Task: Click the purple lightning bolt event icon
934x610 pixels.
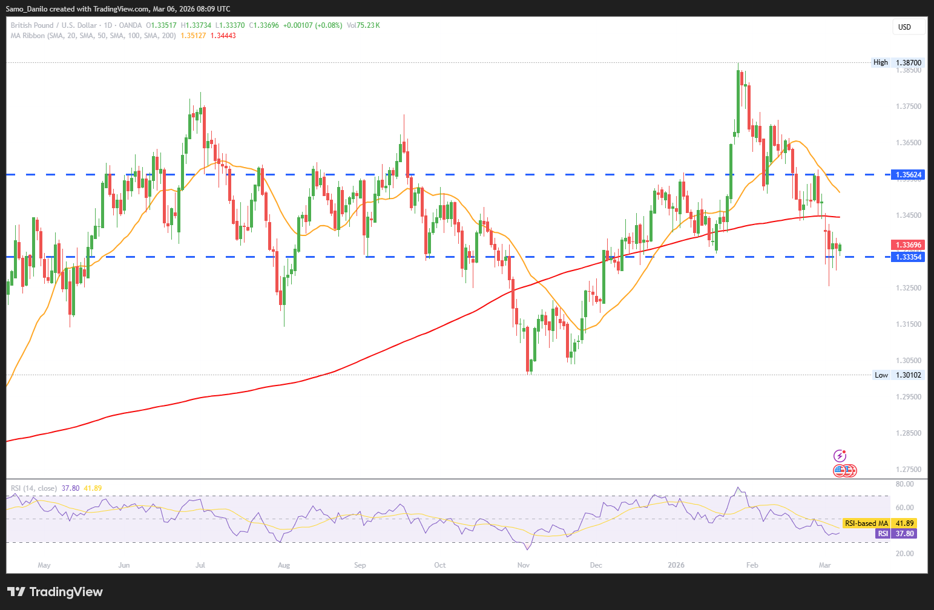Action: pos(840,456)
